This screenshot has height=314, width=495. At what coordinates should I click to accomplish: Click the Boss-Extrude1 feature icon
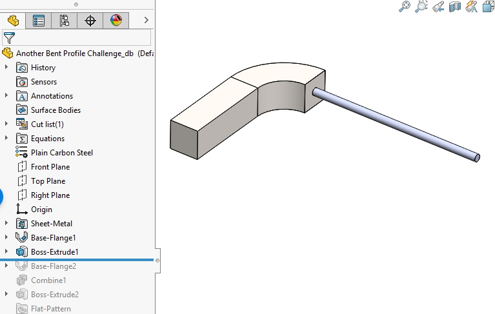(22, 251)
